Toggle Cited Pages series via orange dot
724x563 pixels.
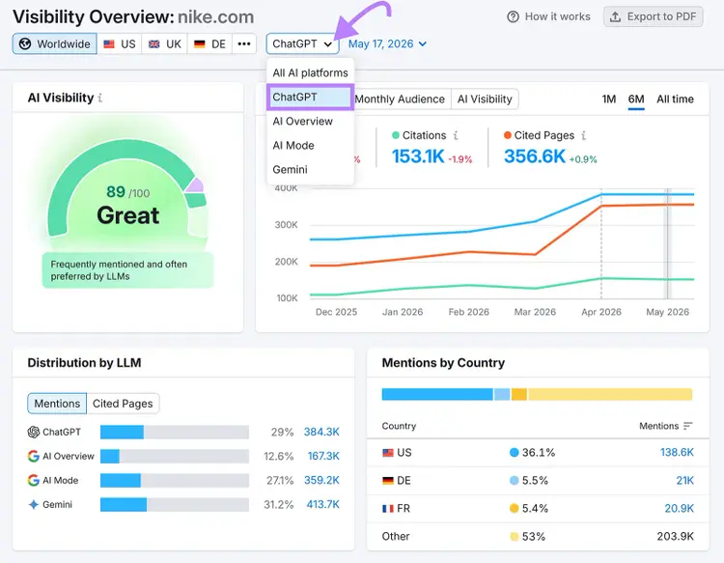(508, 135)
